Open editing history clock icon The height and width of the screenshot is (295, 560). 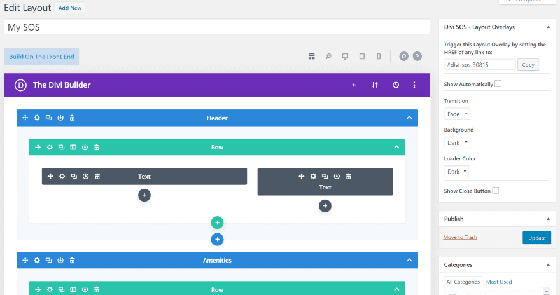coord(396,85)
